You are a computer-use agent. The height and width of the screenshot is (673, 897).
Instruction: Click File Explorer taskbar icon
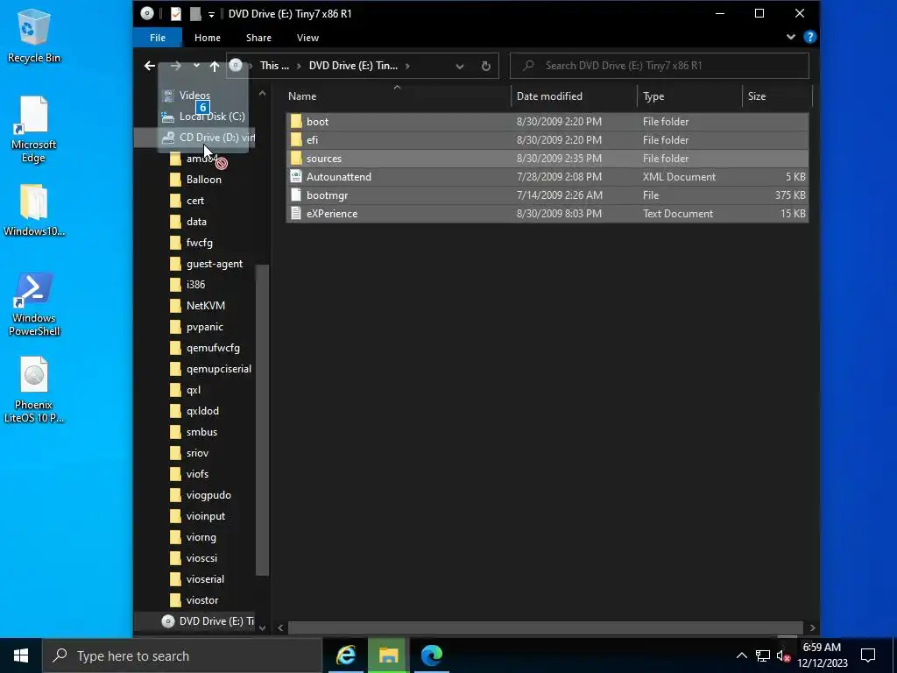[x=388, y=655]
